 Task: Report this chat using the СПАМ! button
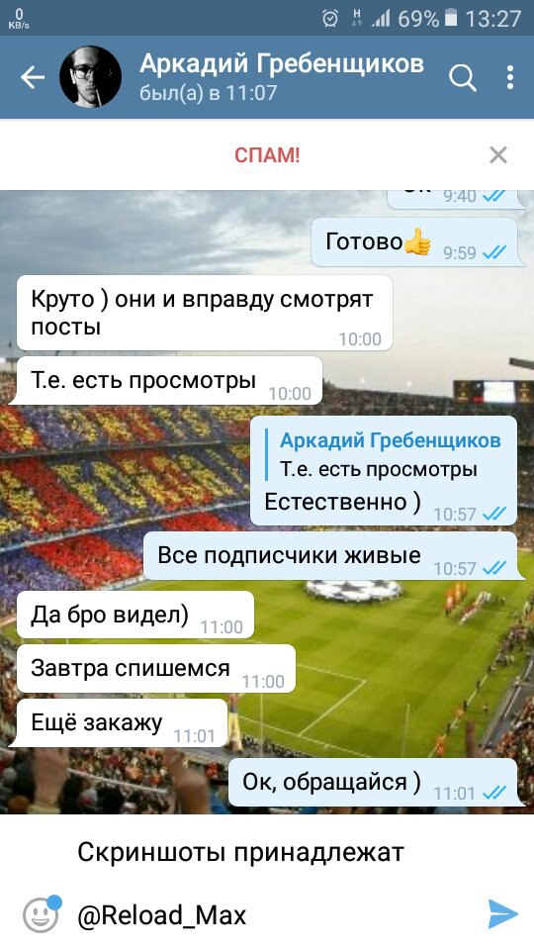(x=267, y=155)
